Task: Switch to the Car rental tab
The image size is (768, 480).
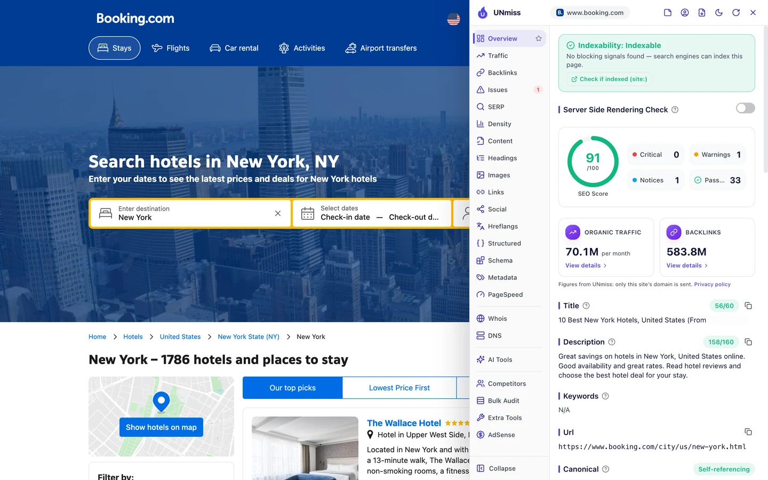Action: pos(234,48)
